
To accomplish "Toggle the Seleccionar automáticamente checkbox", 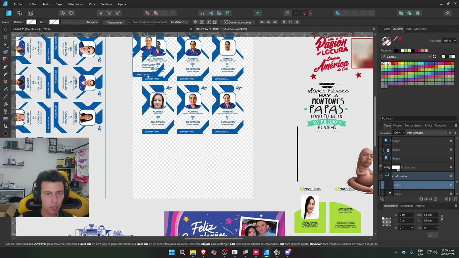I will click(x=130, y=22).
